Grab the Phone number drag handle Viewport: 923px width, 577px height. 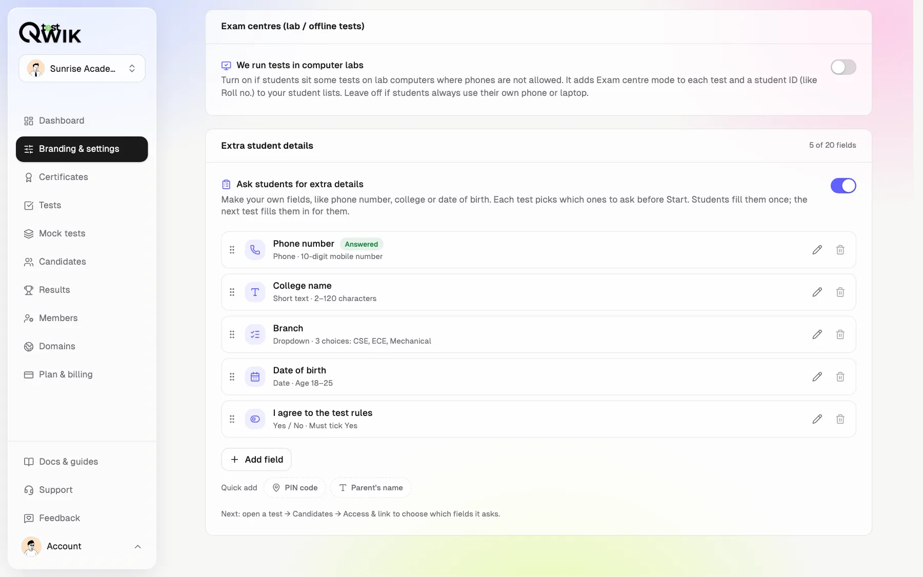[232, 250]
